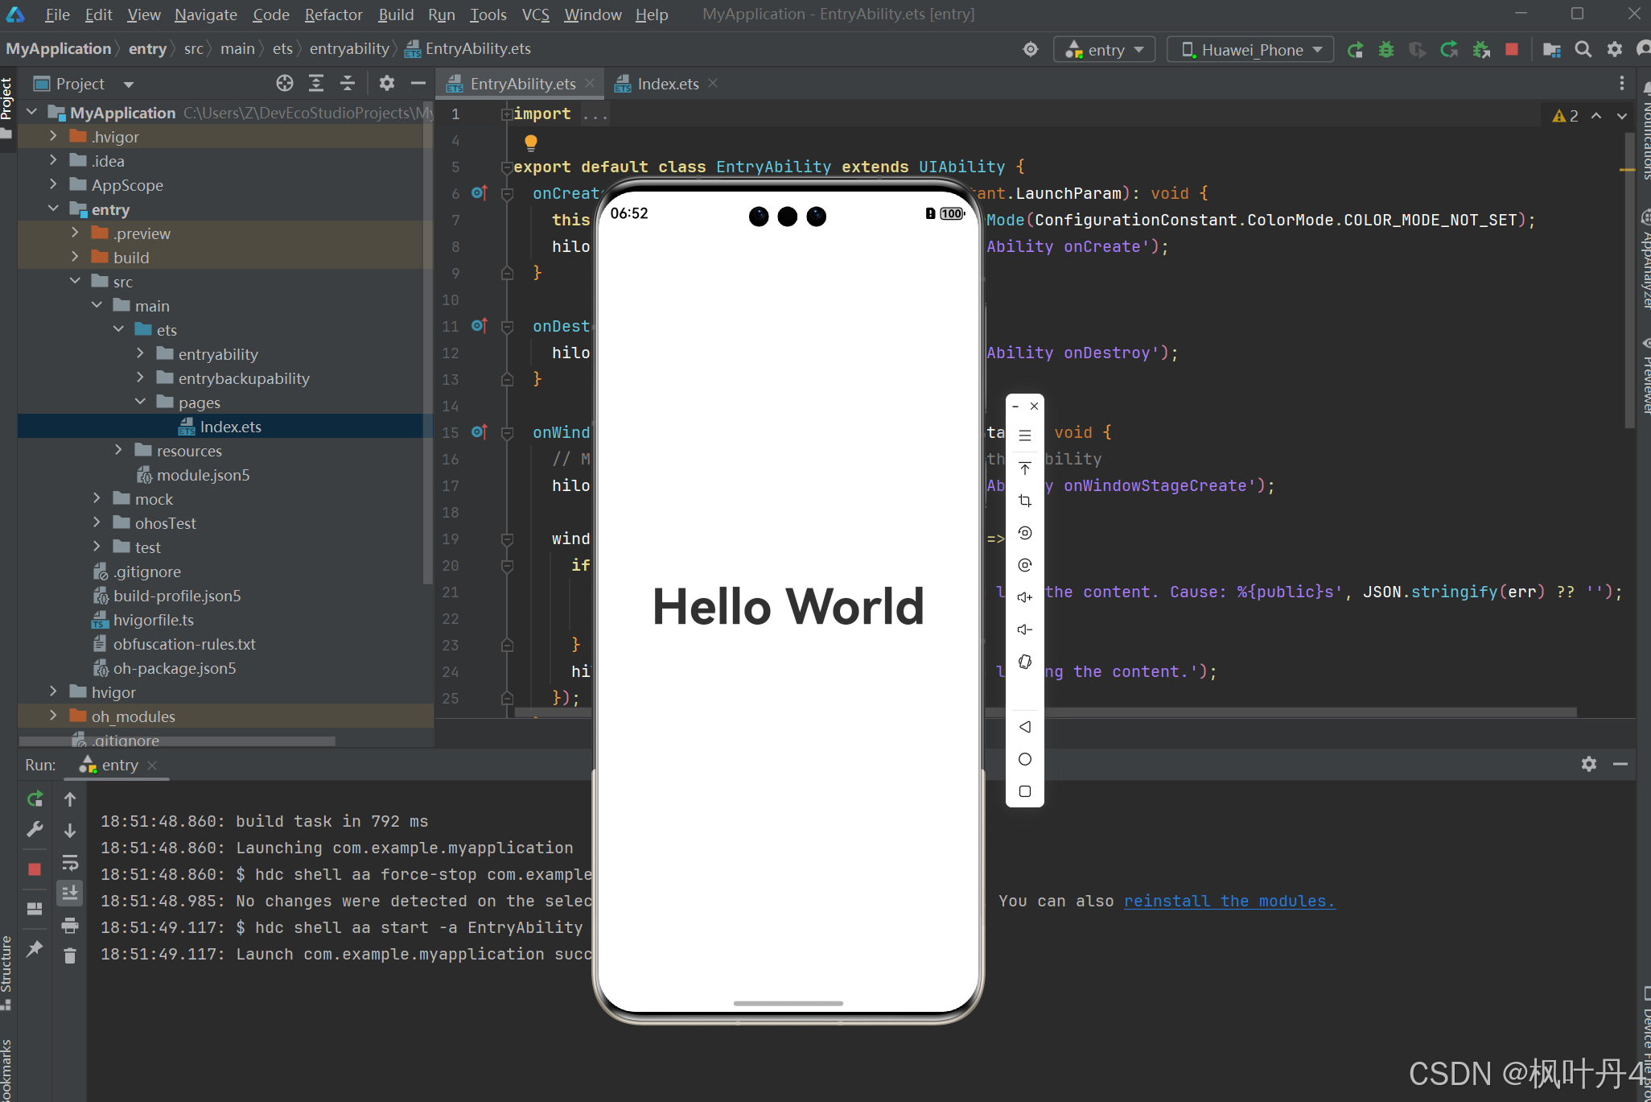This screenshot has height=1102, width=1651.
Task: Expand the resources folder in project tree
Action: coord(118,450)
